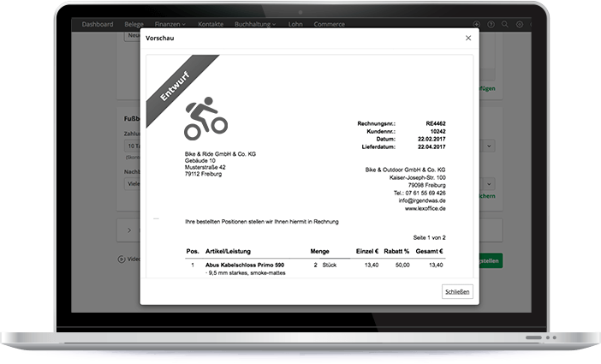Close the Vorschau dialog with the X
The height and width of the screenshot is (364, 601).
467,39
